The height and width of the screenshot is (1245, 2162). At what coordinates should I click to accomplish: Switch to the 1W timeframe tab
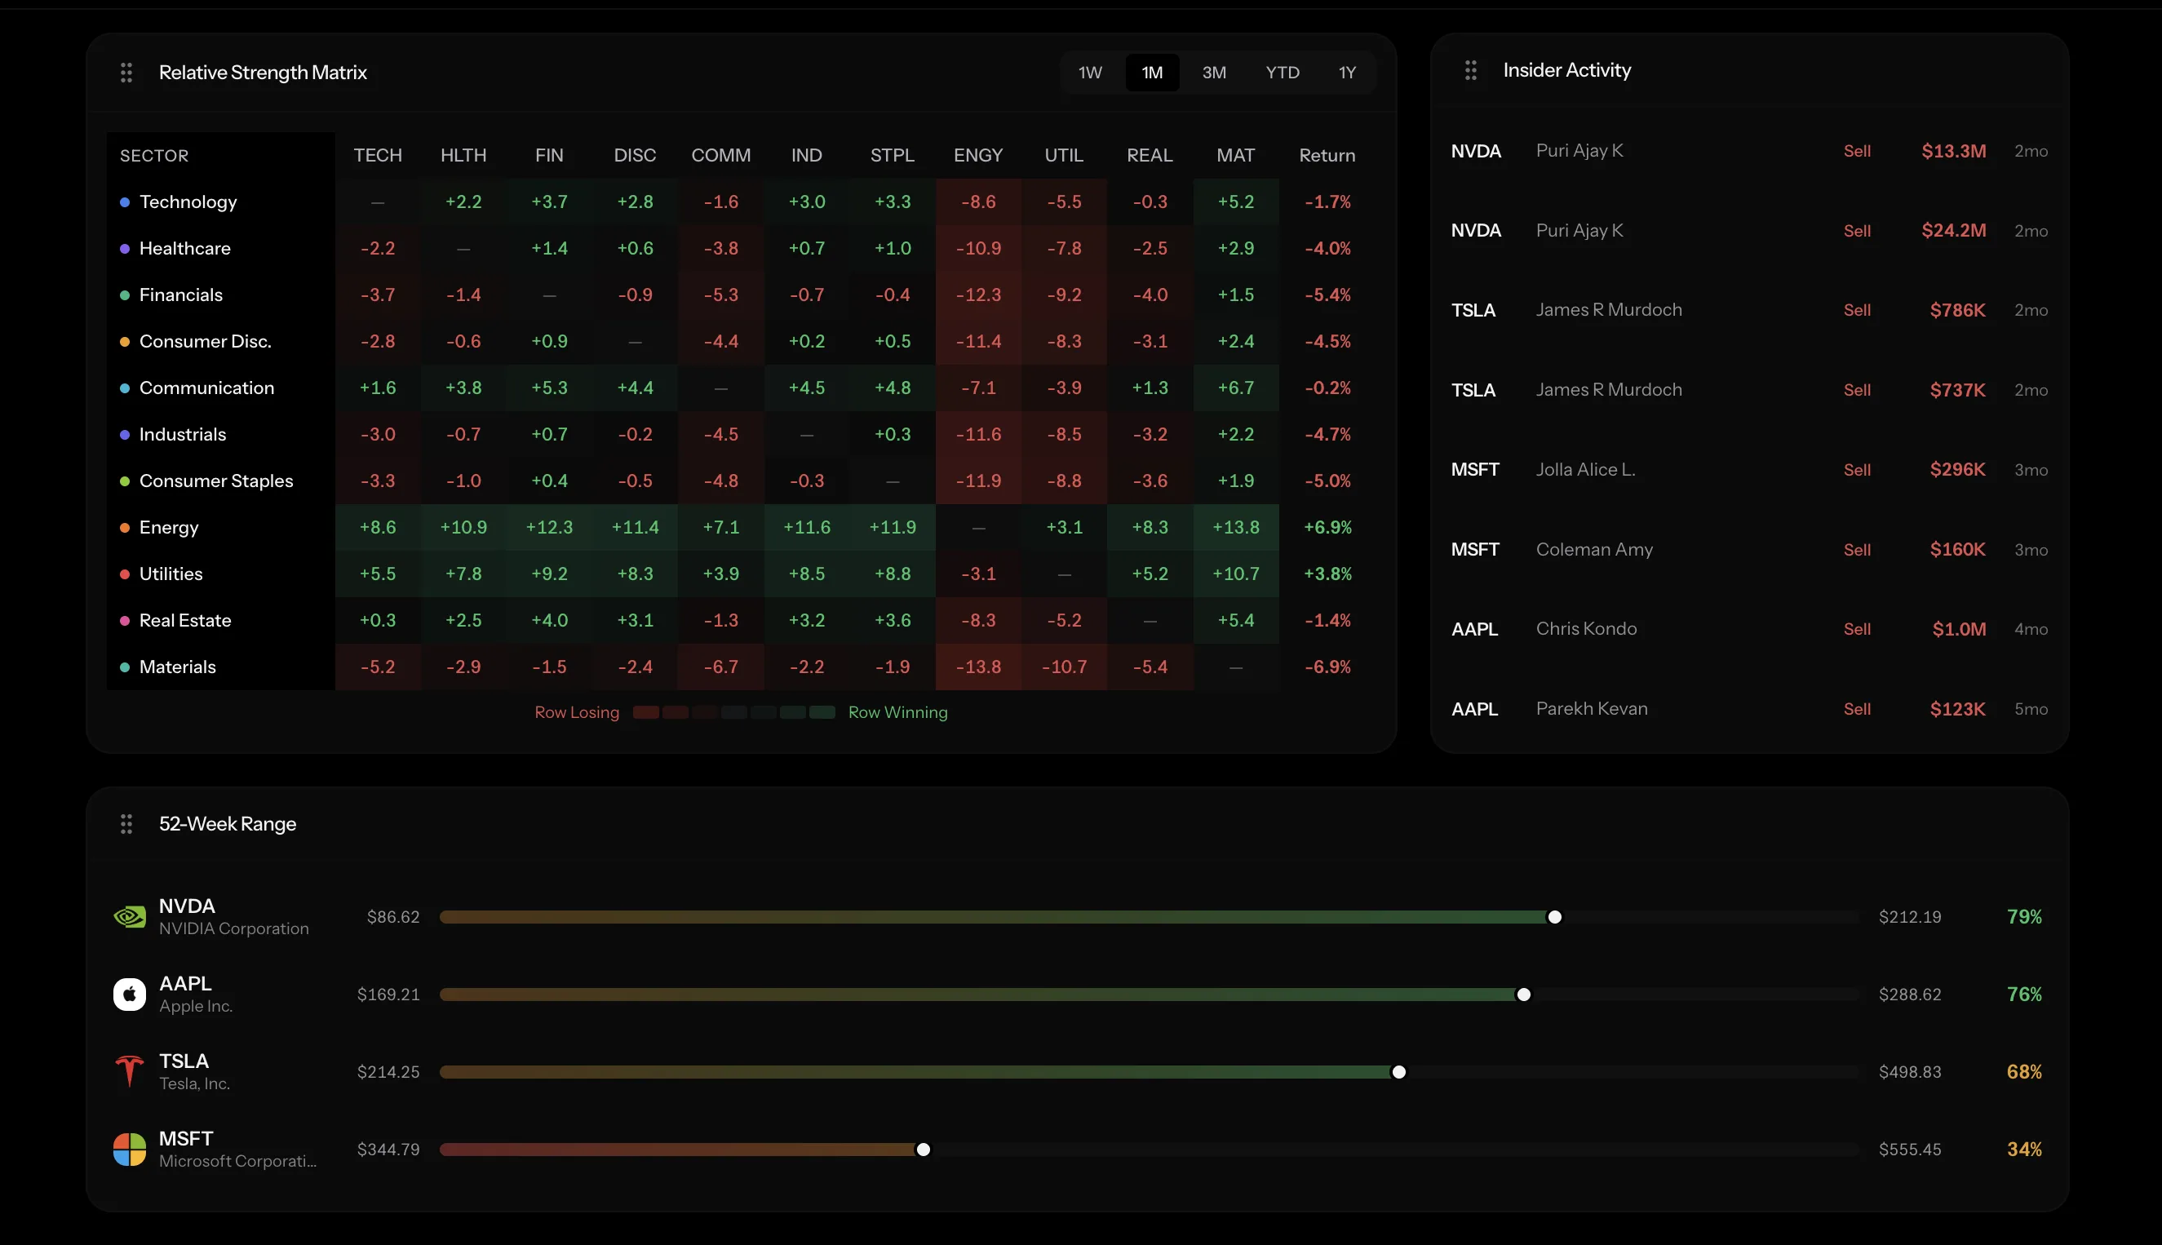1090,72
